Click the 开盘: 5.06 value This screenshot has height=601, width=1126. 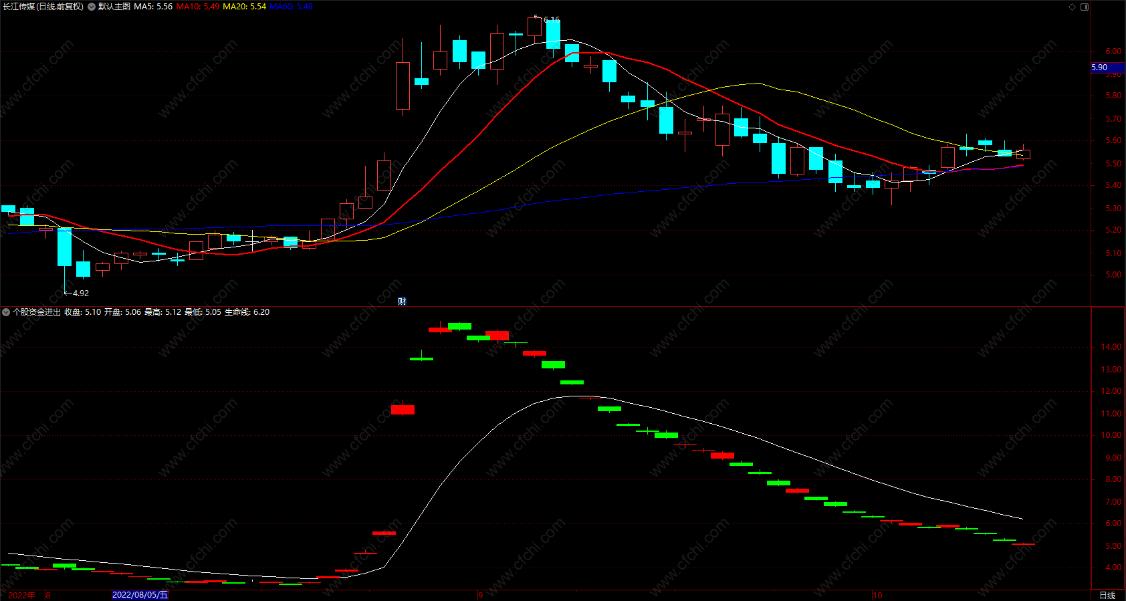tap(123, 312)
